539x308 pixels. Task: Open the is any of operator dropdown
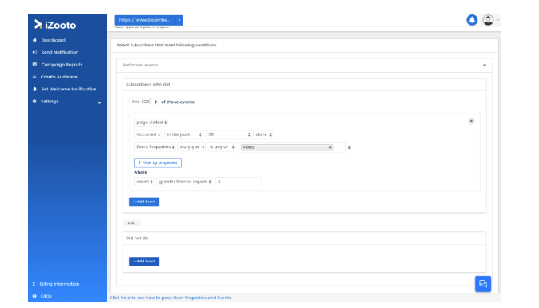pyautogui.click(x=221, y=147)
